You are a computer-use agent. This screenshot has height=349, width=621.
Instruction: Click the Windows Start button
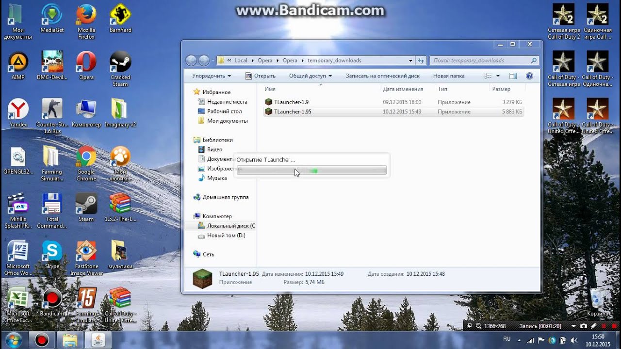tap(13, 339)
